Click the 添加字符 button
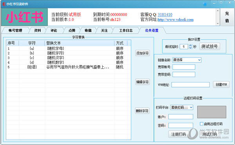Screen dimensions: 235x145 point(143,53)
